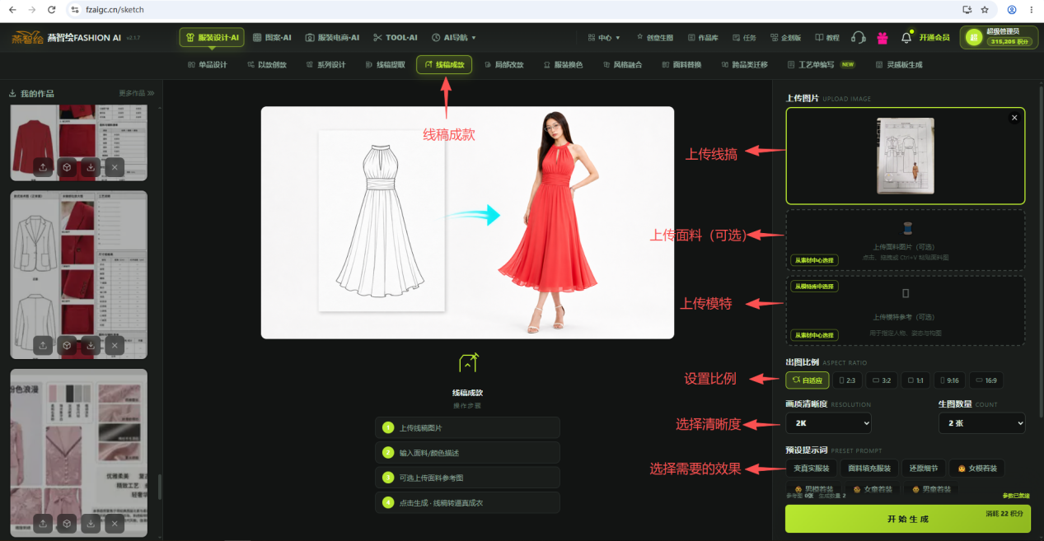Screen dimensions: 1044x541
Task: Open the 2K resolution dropdown
Action: [828, 423]
